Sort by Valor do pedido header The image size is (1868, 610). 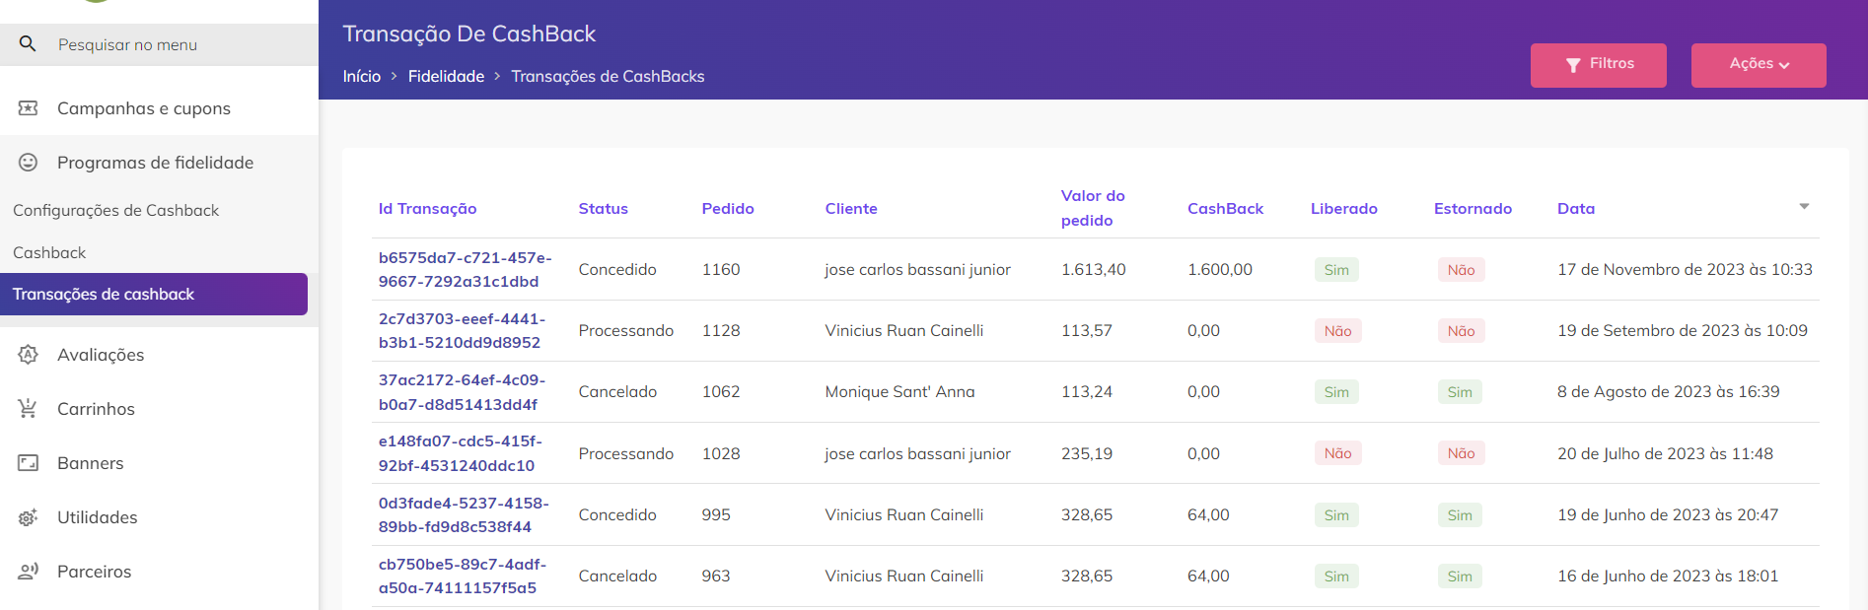pos(1093,208)
